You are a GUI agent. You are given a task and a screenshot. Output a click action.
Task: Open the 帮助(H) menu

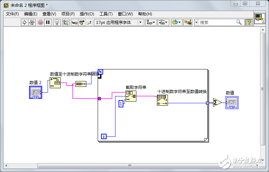click(145, 14)
